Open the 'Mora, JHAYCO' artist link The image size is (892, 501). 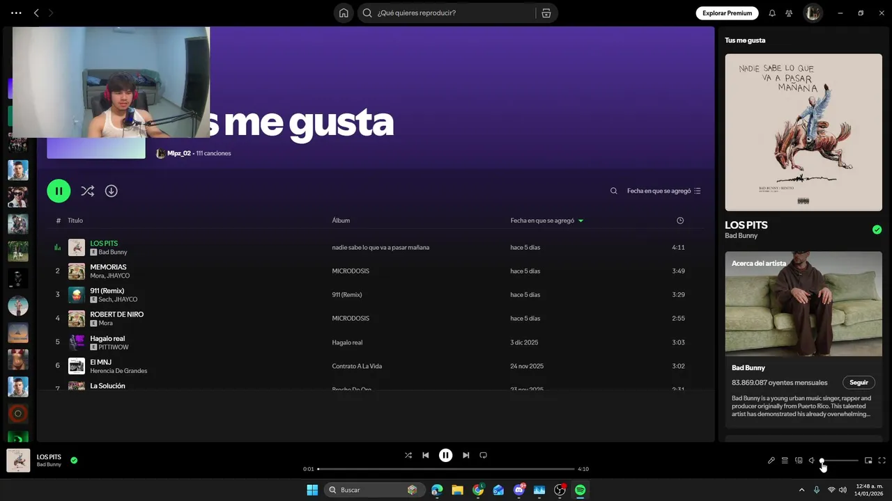(x=110, y=276)
